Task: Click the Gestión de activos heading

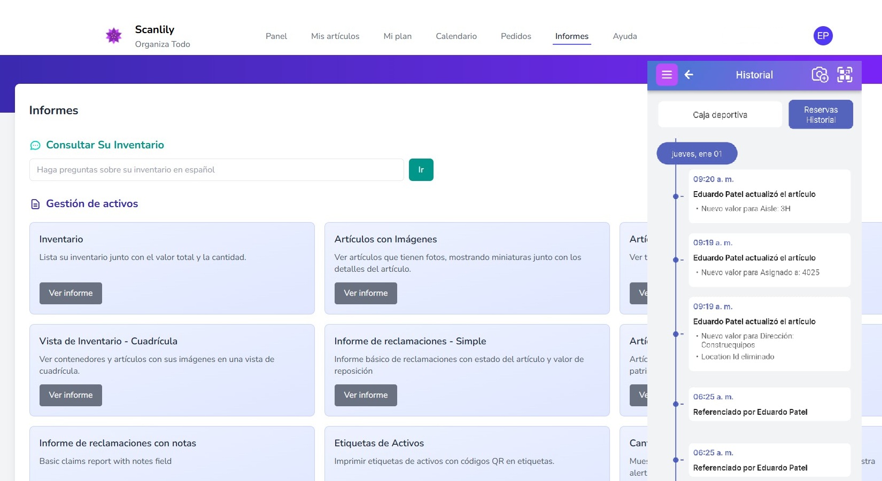Action: tap(92, 204)
